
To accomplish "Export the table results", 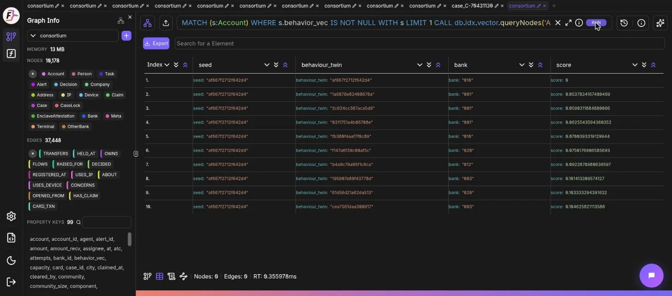I will point(156,43).
